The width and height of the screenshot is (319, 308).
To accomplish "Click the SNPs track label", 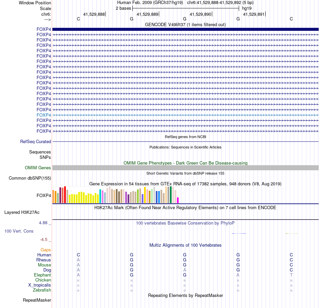I will click(45, 157).
